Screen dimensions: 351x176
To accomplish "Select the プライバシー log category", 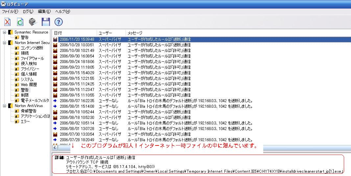I will [x=30, y=69].
